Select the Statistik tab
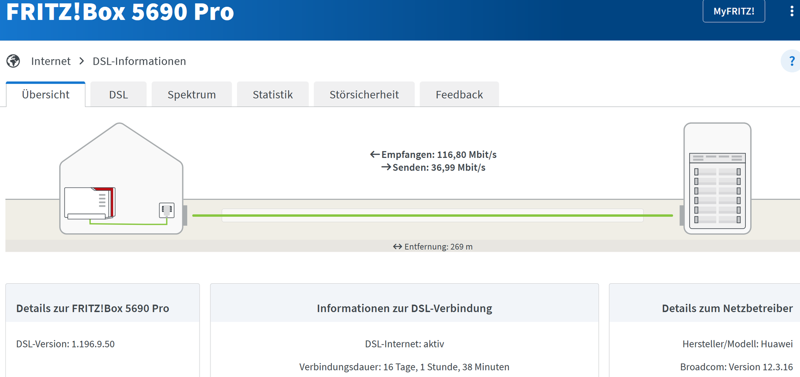Viewport: 800px width, 377px height. (272, 95)
